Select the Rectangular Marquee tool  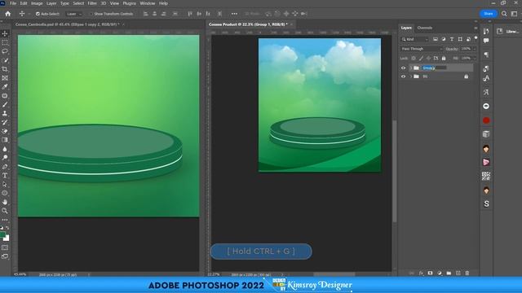[5, 42]
